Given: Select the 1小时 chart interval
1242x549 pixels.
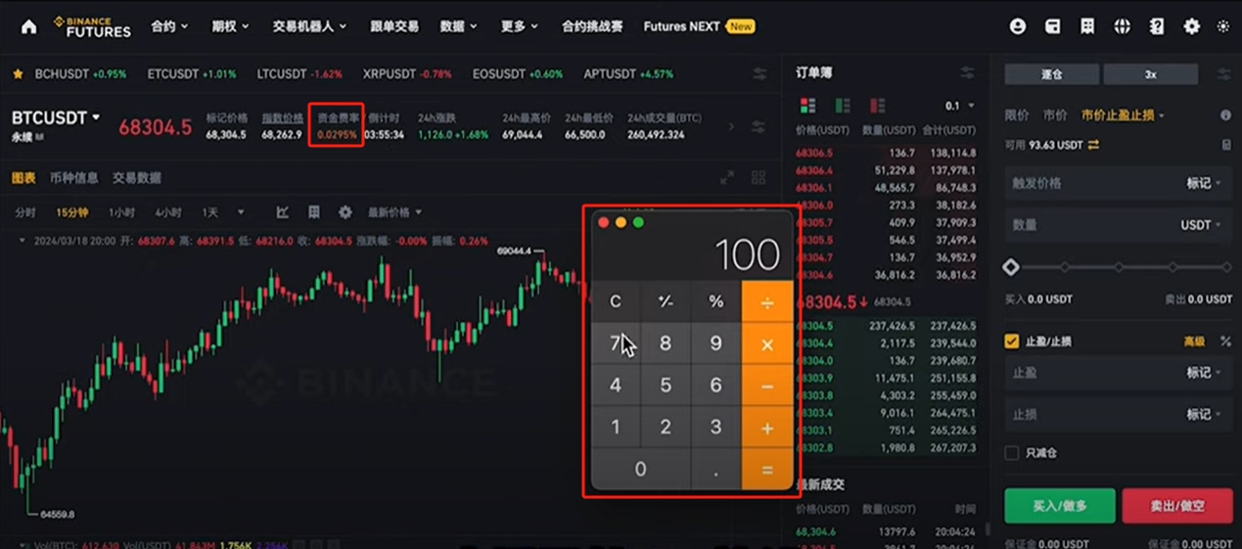Looking at the screenshot, I should click(x=121, y=212).
